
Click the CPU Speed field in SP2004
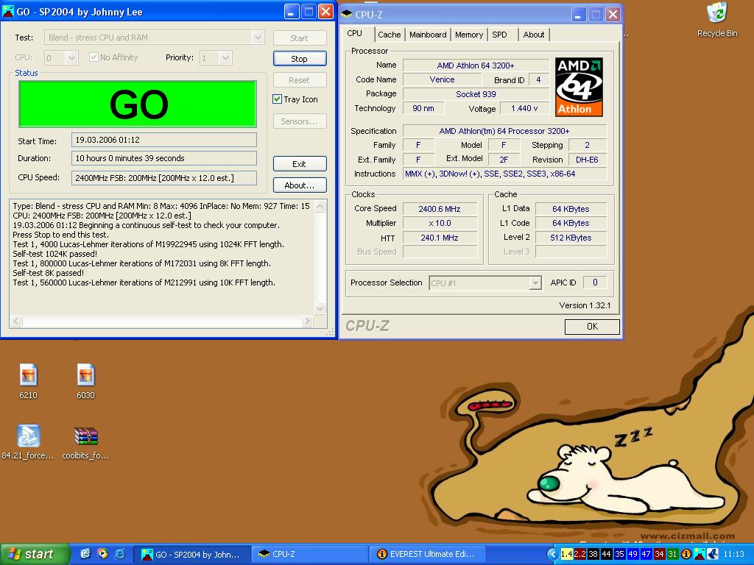(x=164, y=178)
